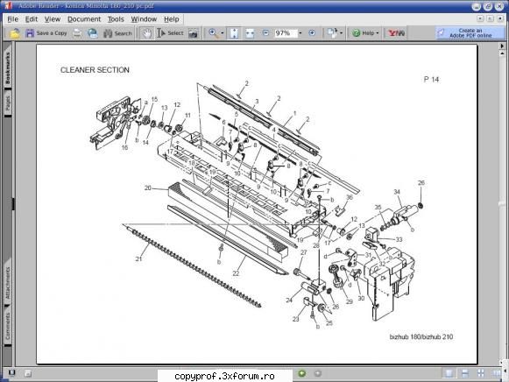This screenshot has height=382, width=509.
Task: Switch to Continuous Facing layout
Action: pyautogui.click(x=481, y=373)
